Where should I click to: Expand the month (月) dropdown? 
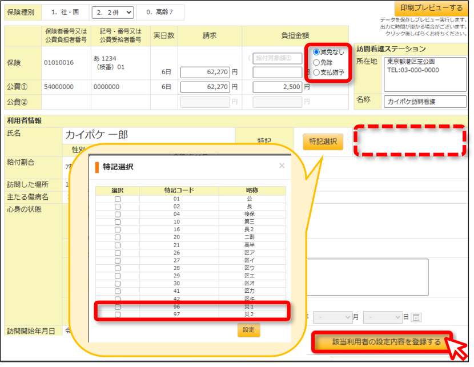click(x=333, y=317)
